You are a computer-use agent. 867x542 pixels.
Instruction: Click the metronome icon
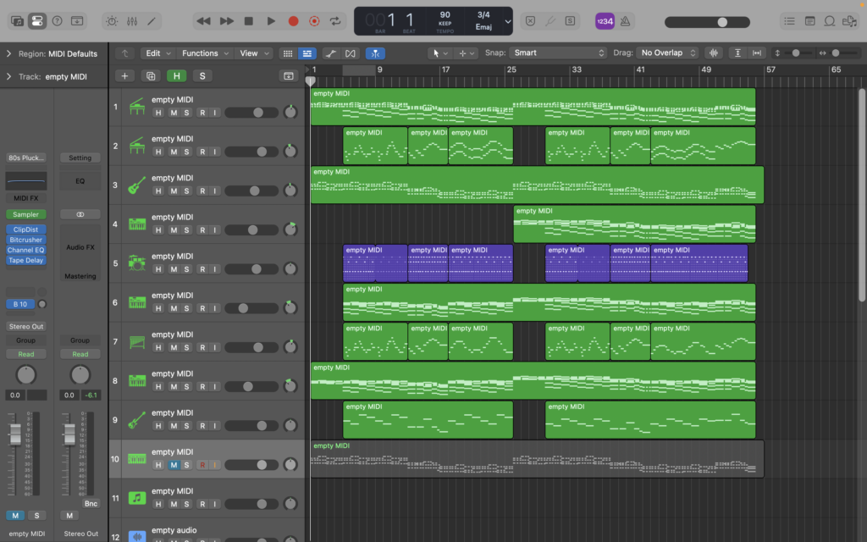pyautogui.click(x=625, y=20)
